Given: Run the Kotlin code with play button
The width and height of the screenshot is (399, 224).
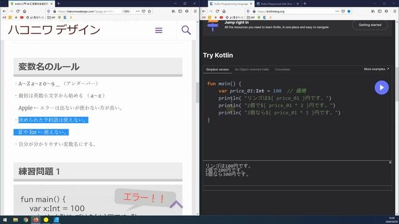Looking at the screenshot, I should tap(382, 87).
